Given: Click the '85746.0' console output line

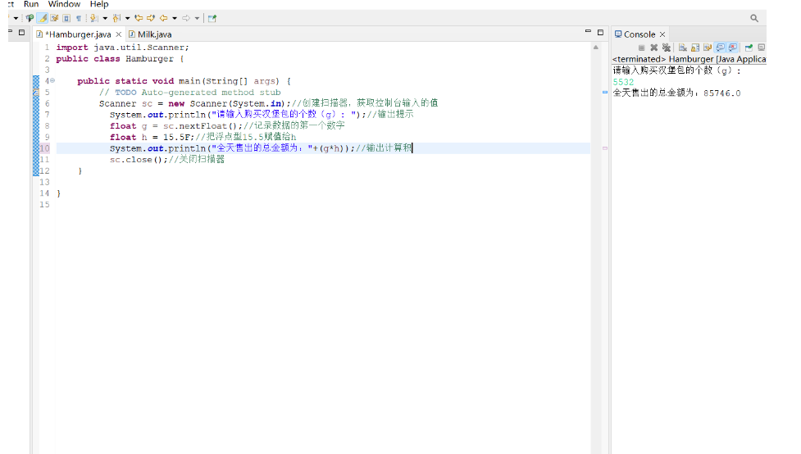Looking at the screenshot, I should pyautogui.click(x=676, y=93).
